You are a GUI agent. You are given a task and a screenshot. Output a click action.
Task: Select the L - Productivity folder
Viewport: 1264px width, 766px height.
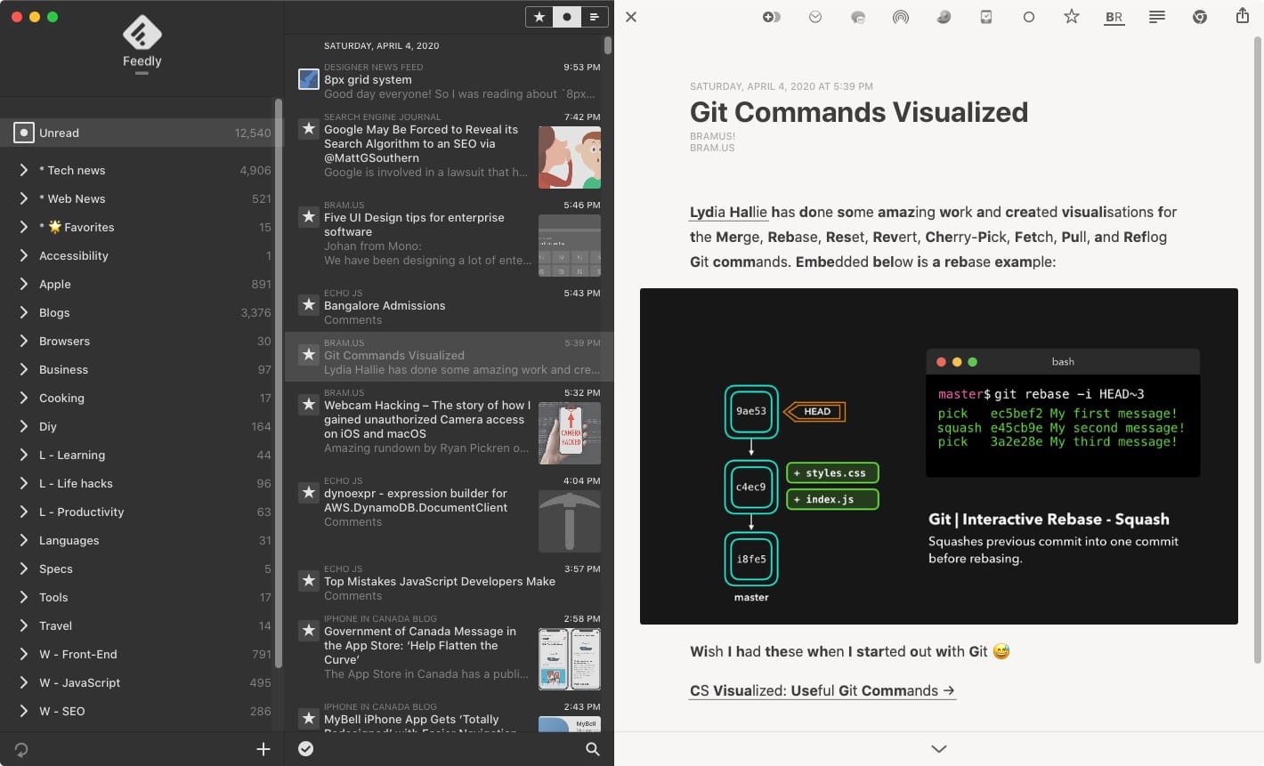click(x=142, y=512)
